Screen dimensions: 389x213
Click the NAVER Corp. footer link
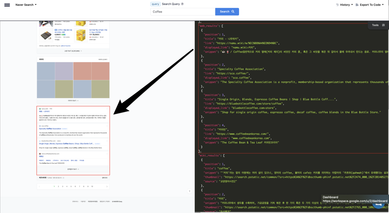[117, 202]
